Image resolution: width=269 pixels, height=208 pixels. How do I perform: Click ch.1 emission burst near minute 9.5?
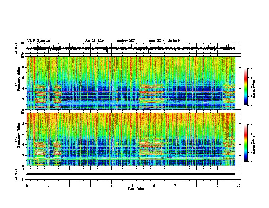click(x=229, y=94)
